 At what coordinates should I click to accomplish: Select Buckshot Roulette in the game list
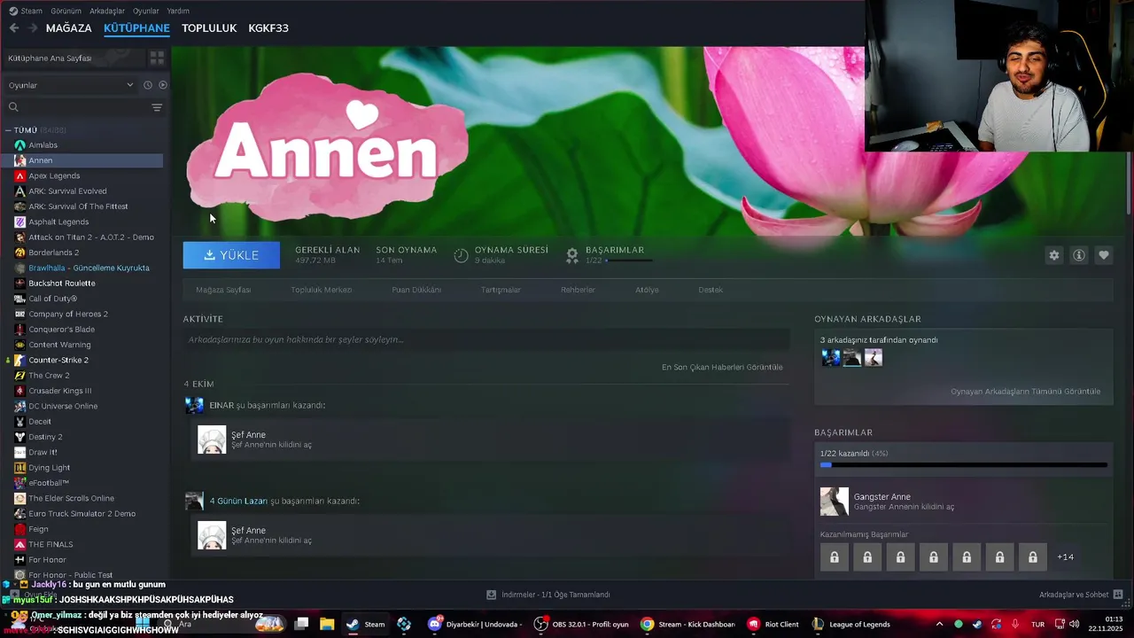tap(62, 284)
